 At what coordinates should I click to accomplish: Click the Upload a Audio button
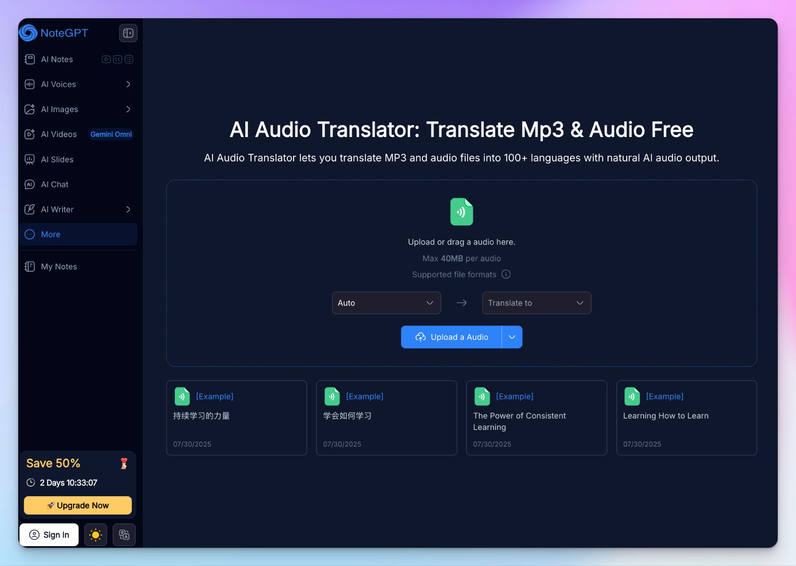[452, 337]
